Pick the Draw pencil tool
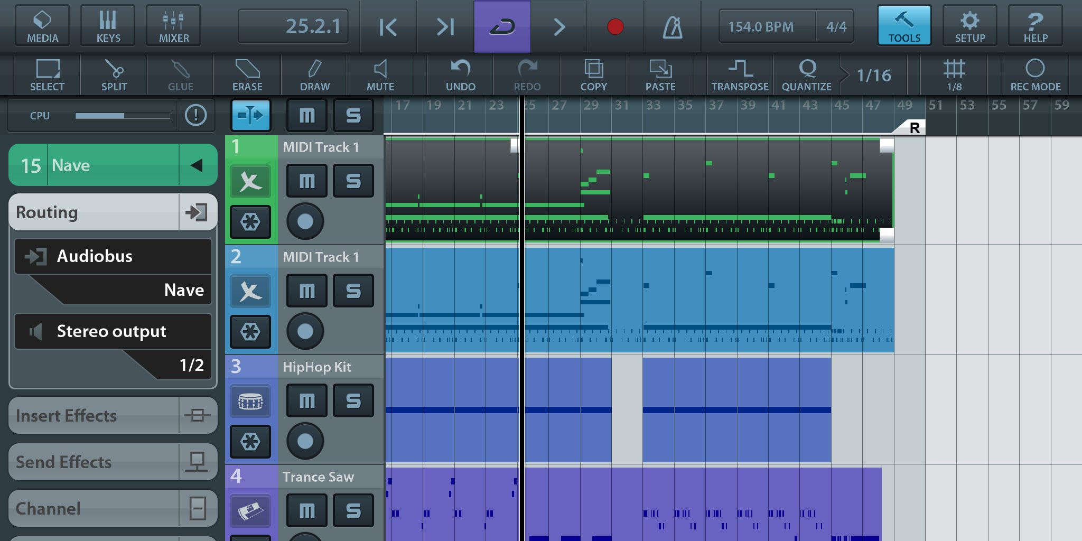1082x541 pixels. (314, 75)
